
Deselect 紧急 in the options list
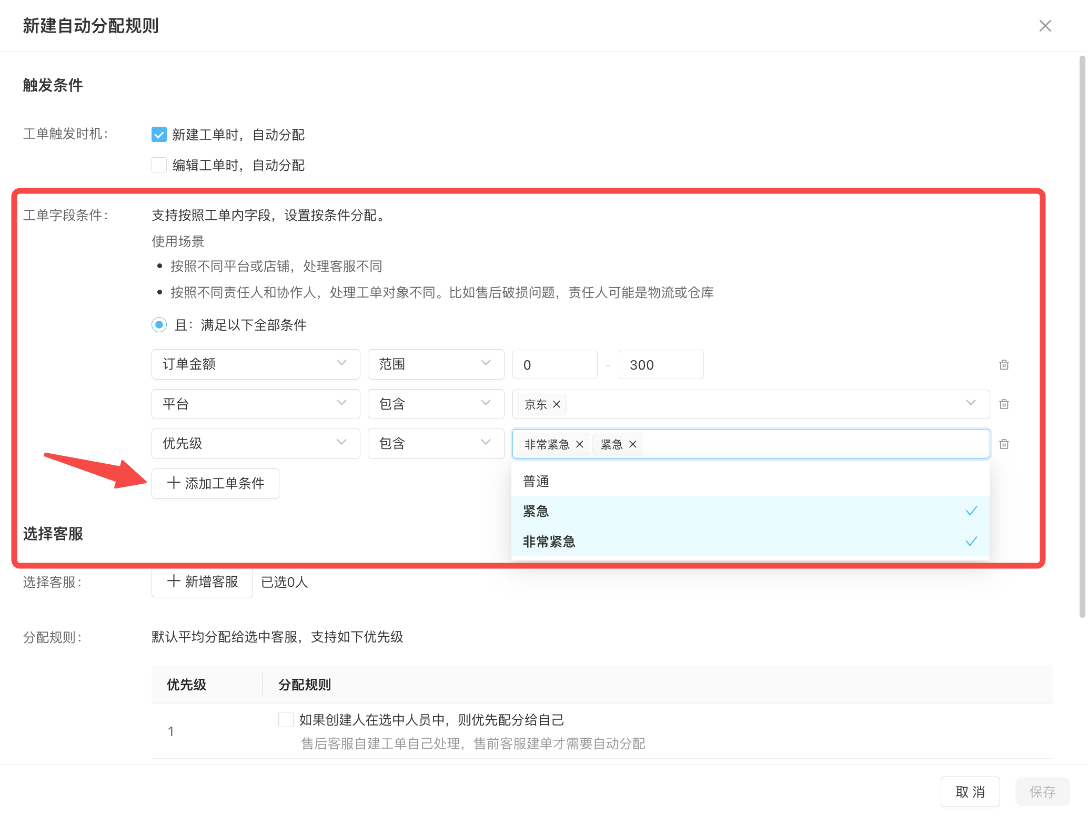(x=750, y=511)
